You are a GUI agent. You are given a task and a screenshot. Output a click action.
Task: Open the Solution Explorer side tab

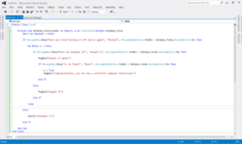[239, 23]
